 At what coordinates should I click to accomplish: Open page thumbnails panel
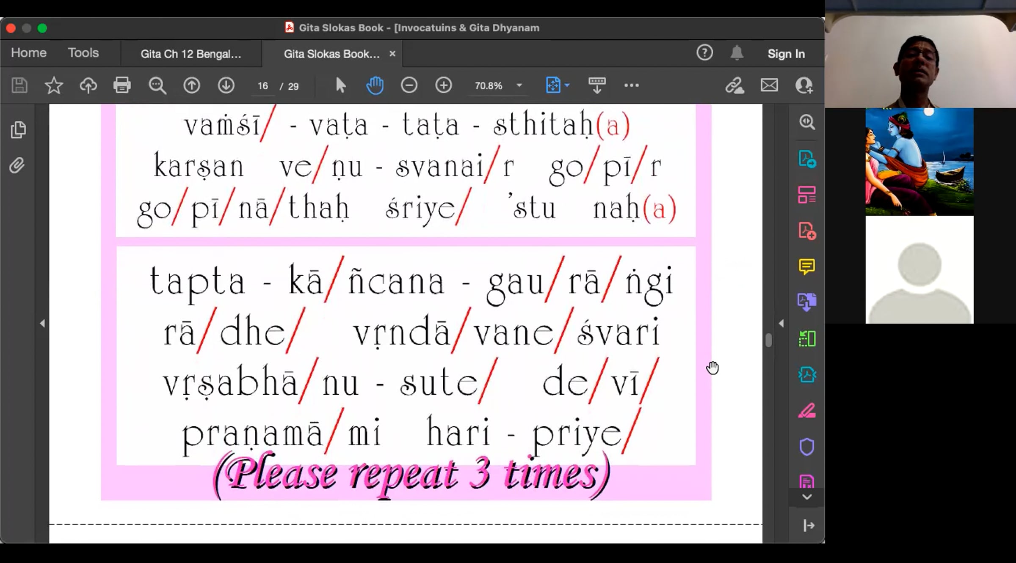pyautogui.click(x=18, y=130)
